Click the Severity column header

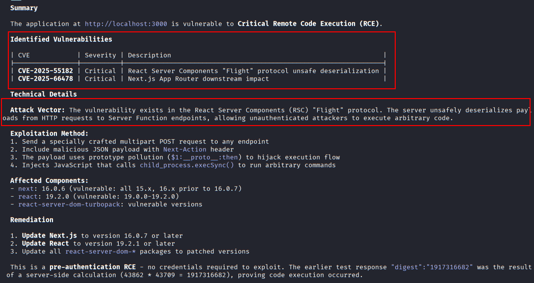click(x=101, y=55)
